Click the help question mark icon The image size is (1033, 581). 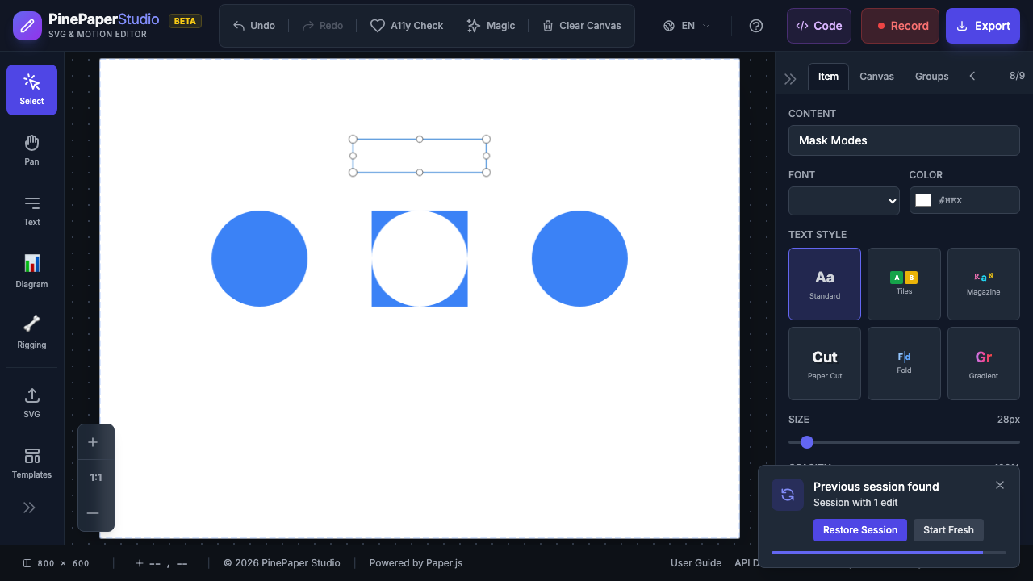click(x=756, y=26)
